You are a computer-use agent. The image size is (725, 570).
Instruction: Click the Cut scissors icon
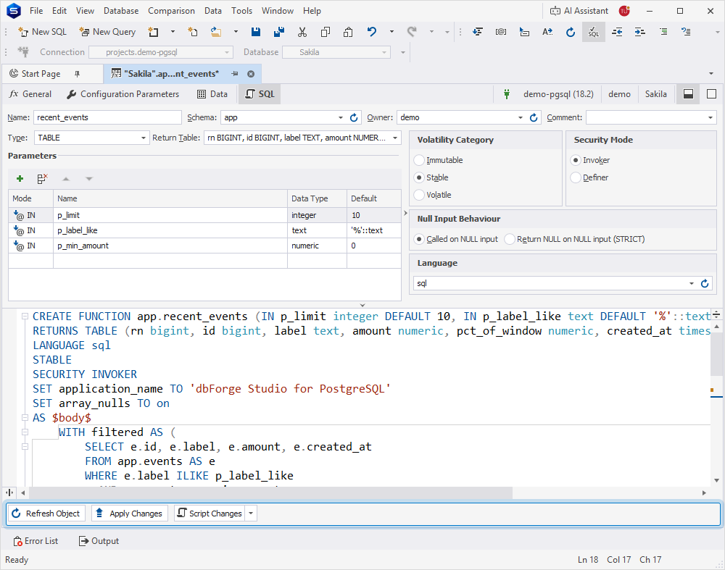pyautogui.click(x=302, y=32)
